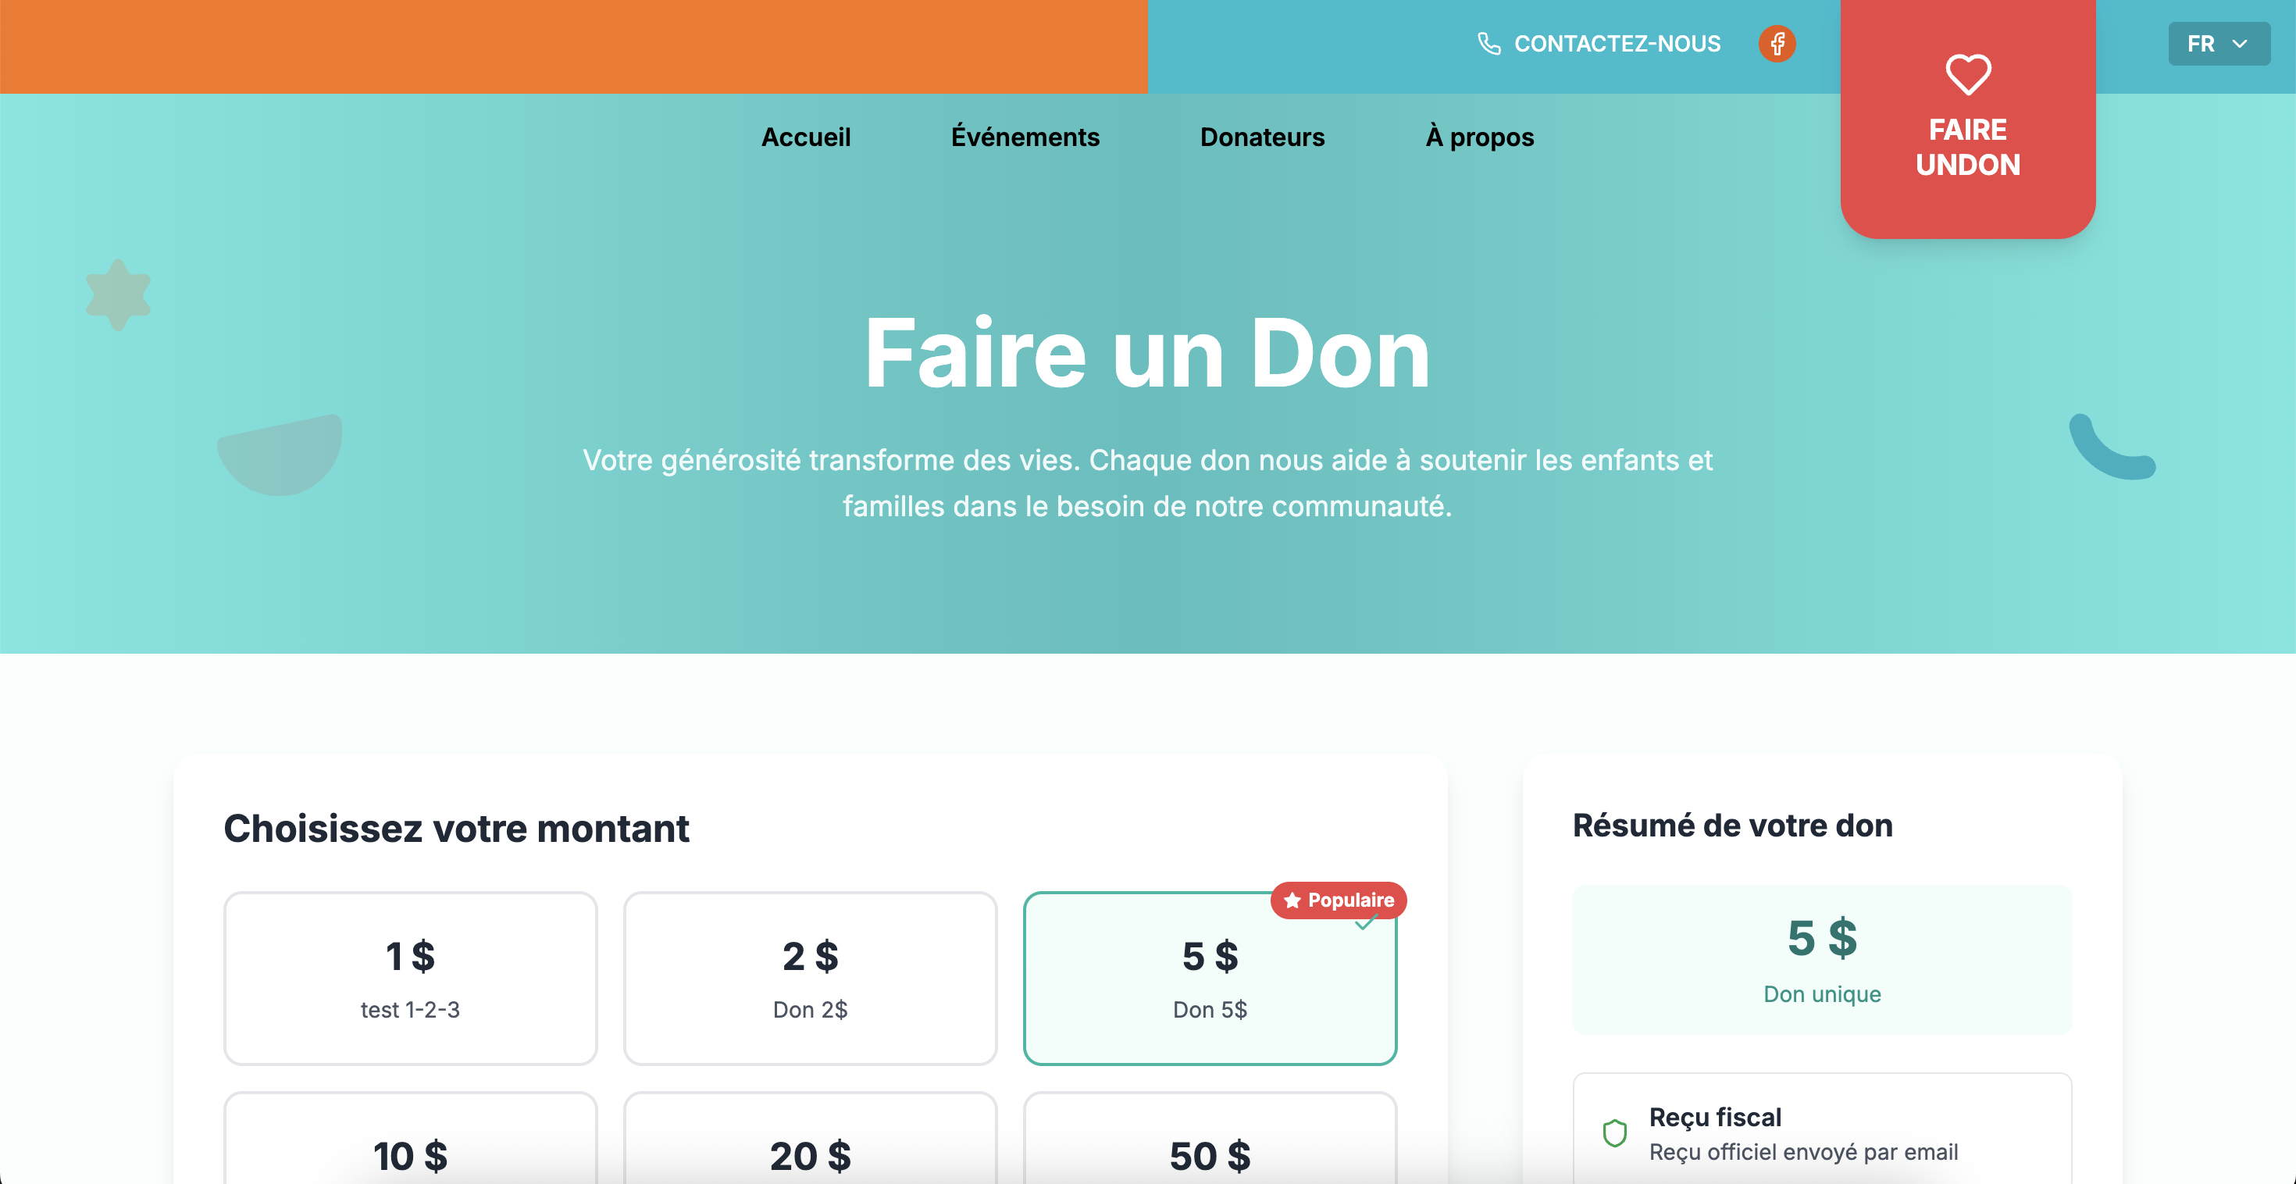2296x1184 pixels.
Task: Select the 1 $ test 1-2-3 amount
Action: (x=410, y=978)
